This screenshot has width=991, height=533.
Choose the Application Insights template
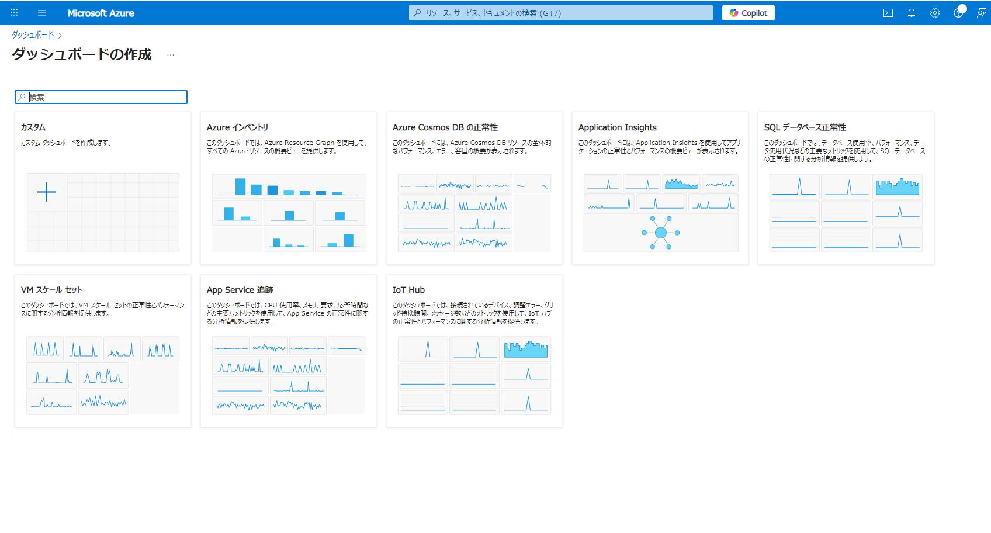pyautogui.click(x=660, y=188)
